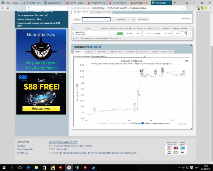Open Windows taskbar search
Image resolution: width=213 pixels, height=171 pixels.
tap(12, 168)
